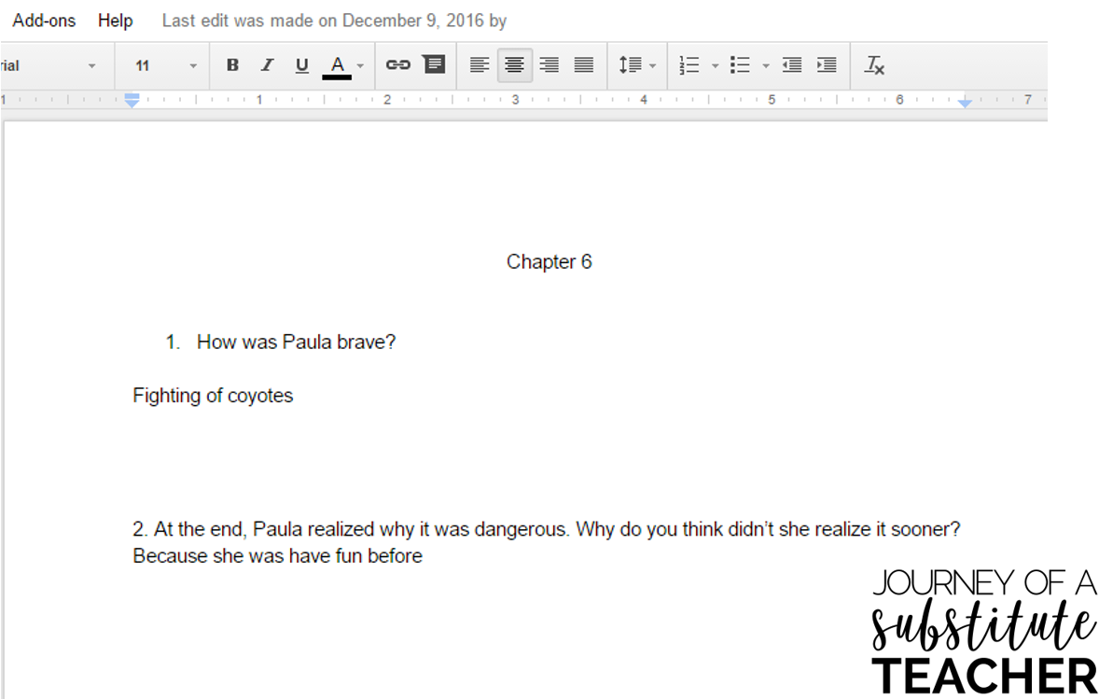Justify the paragraph text
The height and width of the screenshot is (699, 1099).
point(583,65)
